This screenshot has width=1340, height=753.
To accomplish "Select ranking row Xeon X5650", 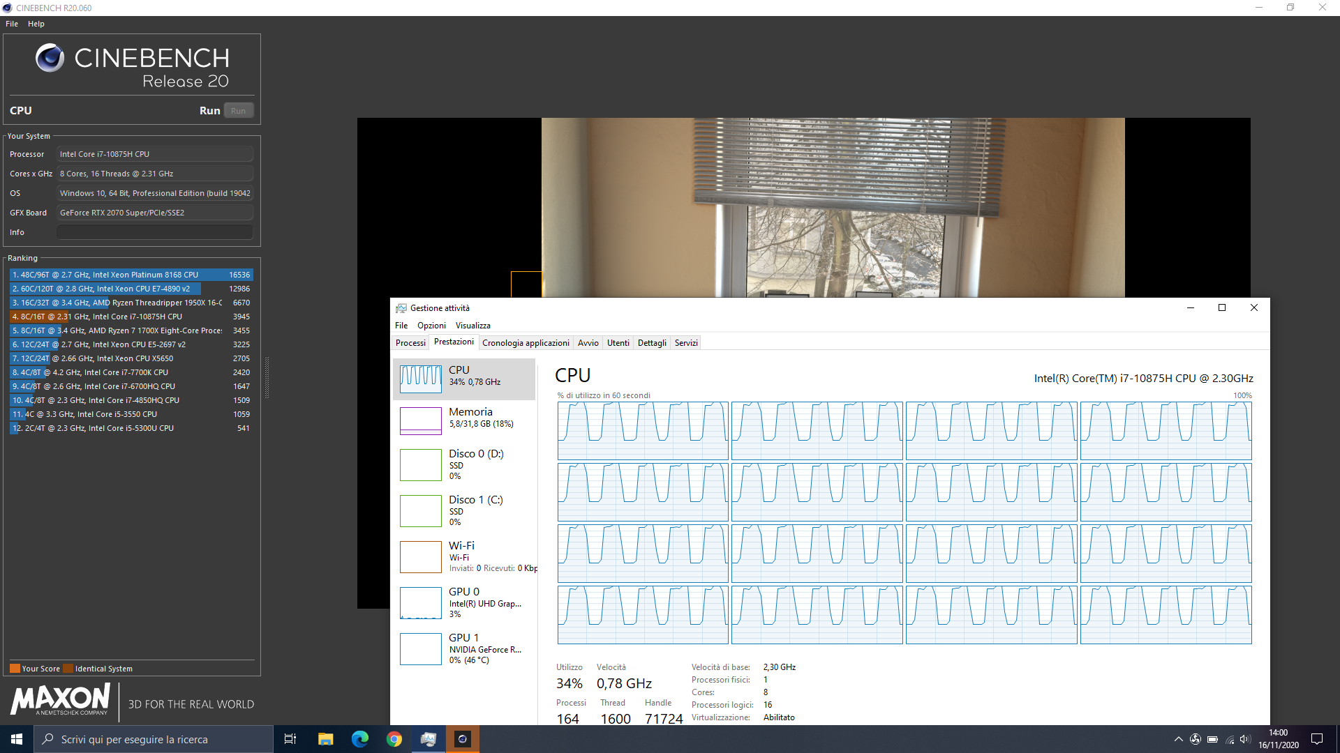I will click(131, 358).
